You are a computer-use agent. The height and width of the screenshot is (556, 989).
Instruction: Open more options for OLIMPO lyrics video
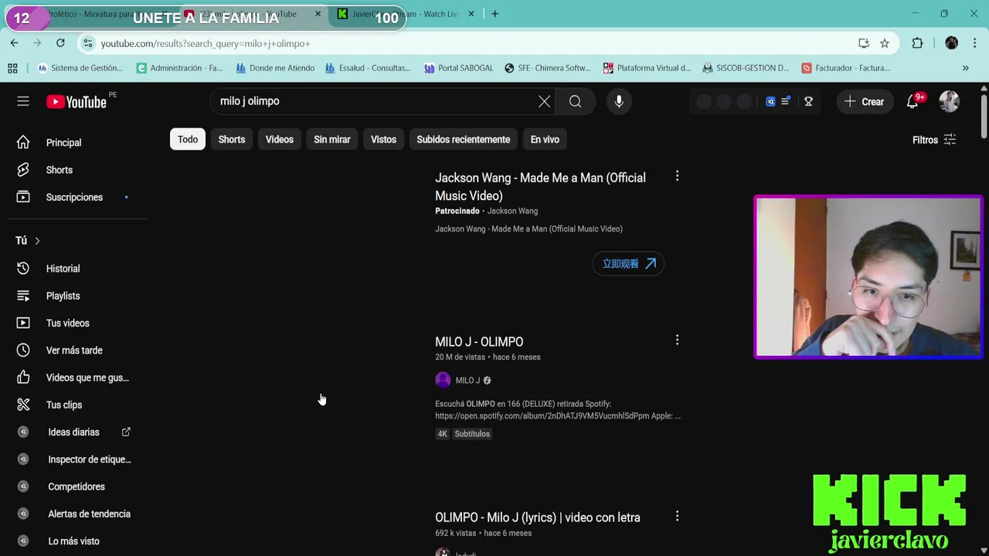point(677,516)
